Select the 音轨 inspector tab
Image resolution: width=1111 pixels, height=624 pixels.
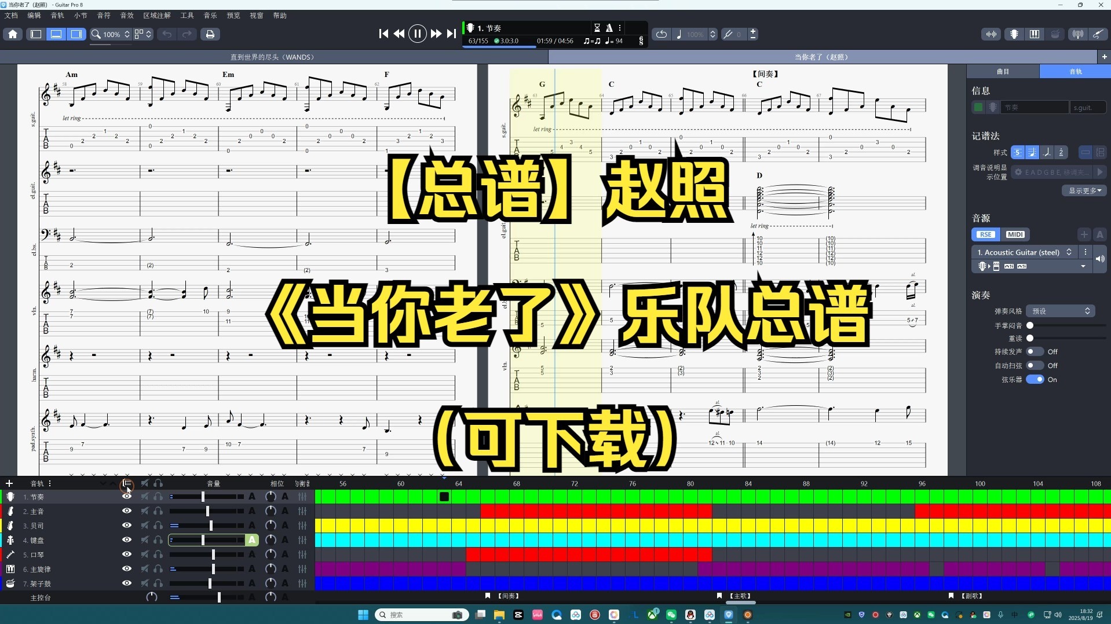(1075, 71)
